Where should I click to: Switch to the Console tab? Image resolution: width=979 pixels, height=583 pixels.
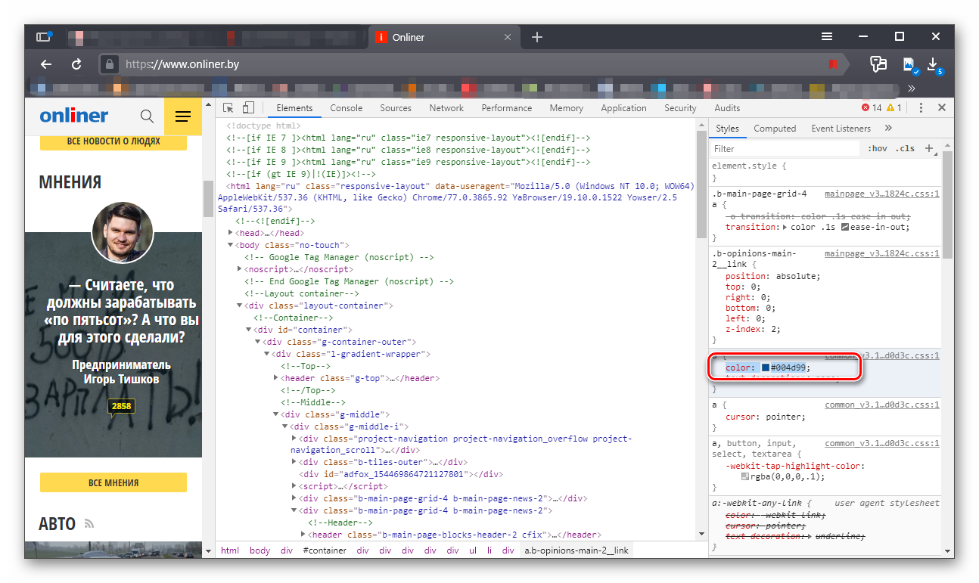[346, 108]
